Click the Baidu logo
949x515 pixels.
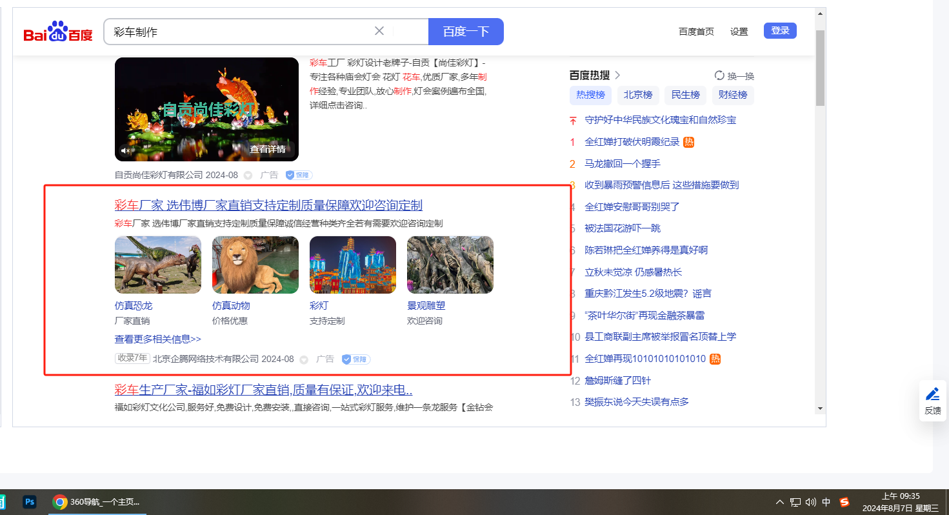click(x=58, y=32)
